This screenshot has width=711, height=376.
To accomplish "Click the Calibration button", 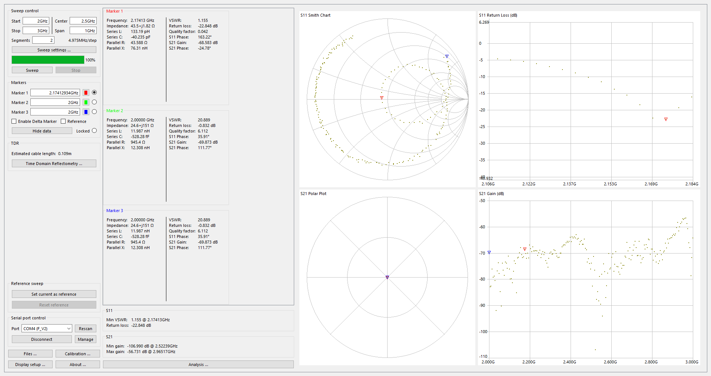I will point(78,354).
